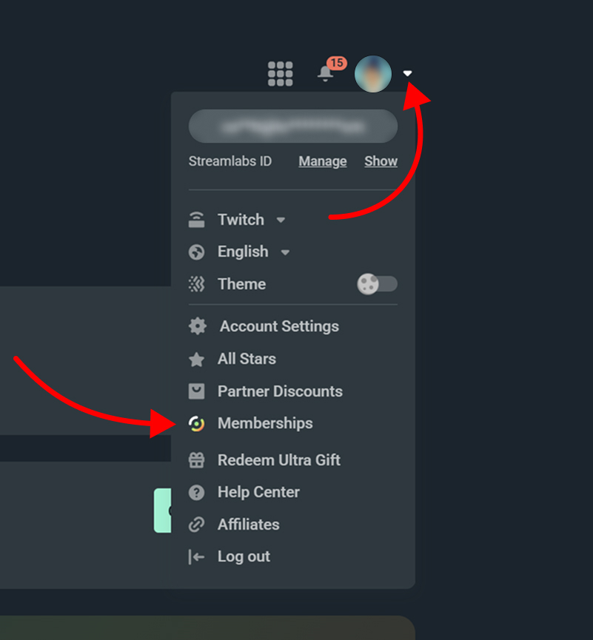
Task: Click the globe icon next to English
Action: pos(197,252)
